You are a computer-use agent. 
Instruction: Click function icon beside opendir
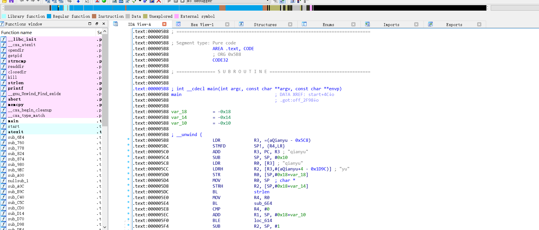(x=3, y=50)
